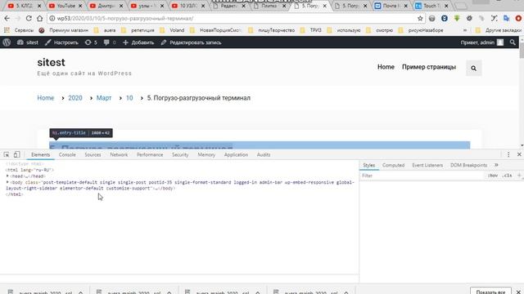Screen dimensions: 524x294
Task: Switch to the Memory tab in DevTools
Action: (206, 154)
